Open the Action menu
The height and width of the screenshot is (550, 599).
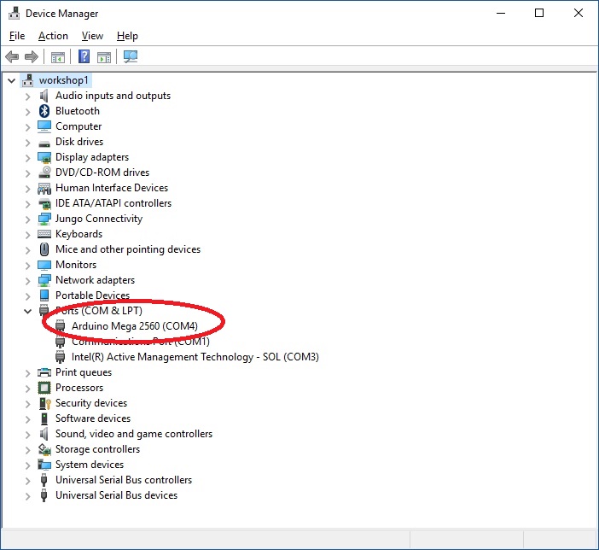coord(53,36)
